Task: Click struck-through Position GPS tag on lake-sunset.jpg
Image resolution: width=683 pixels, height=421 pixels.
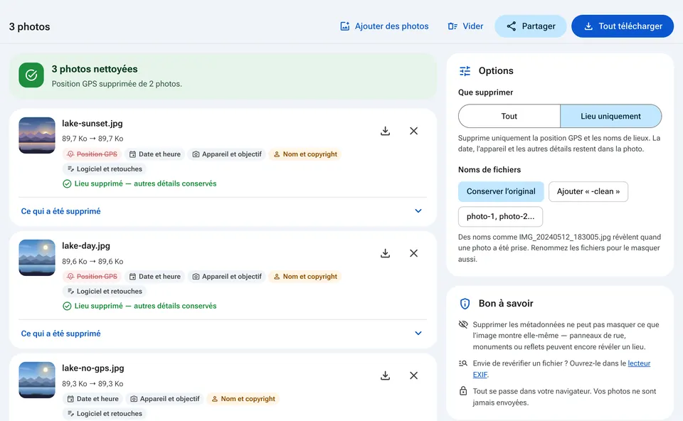Action: pyautogui.click(x=92, y=154)
